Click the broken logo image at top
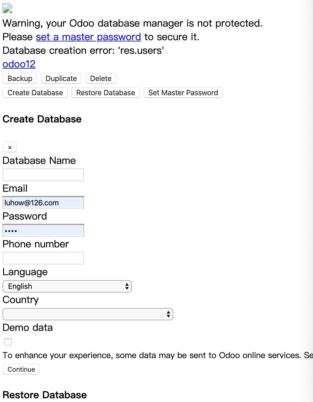 pyautogui.click(x=7, y=8)
